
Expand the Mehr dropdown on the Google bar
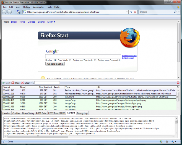(51, 22)
